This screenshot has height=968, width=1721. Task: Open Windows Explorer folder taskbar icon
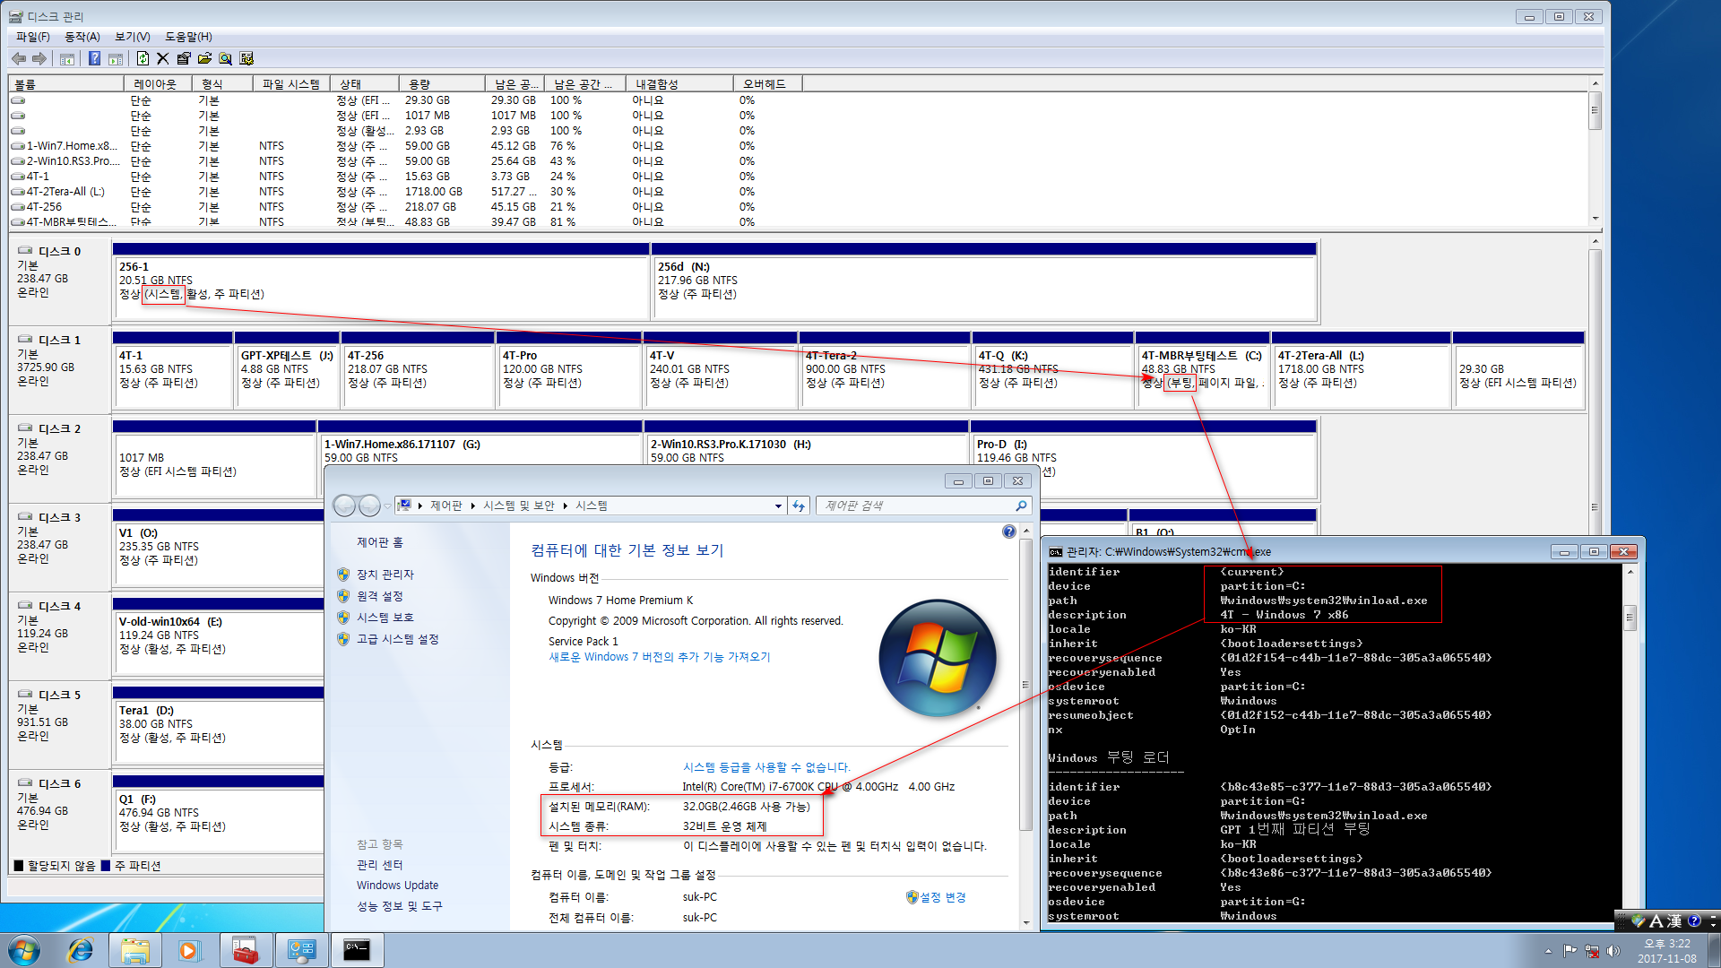point(135,950)
